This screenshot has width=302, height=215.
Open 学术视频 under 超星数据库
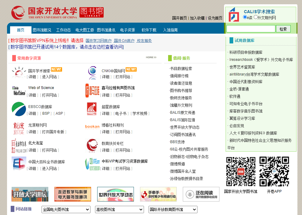point(140,113)
